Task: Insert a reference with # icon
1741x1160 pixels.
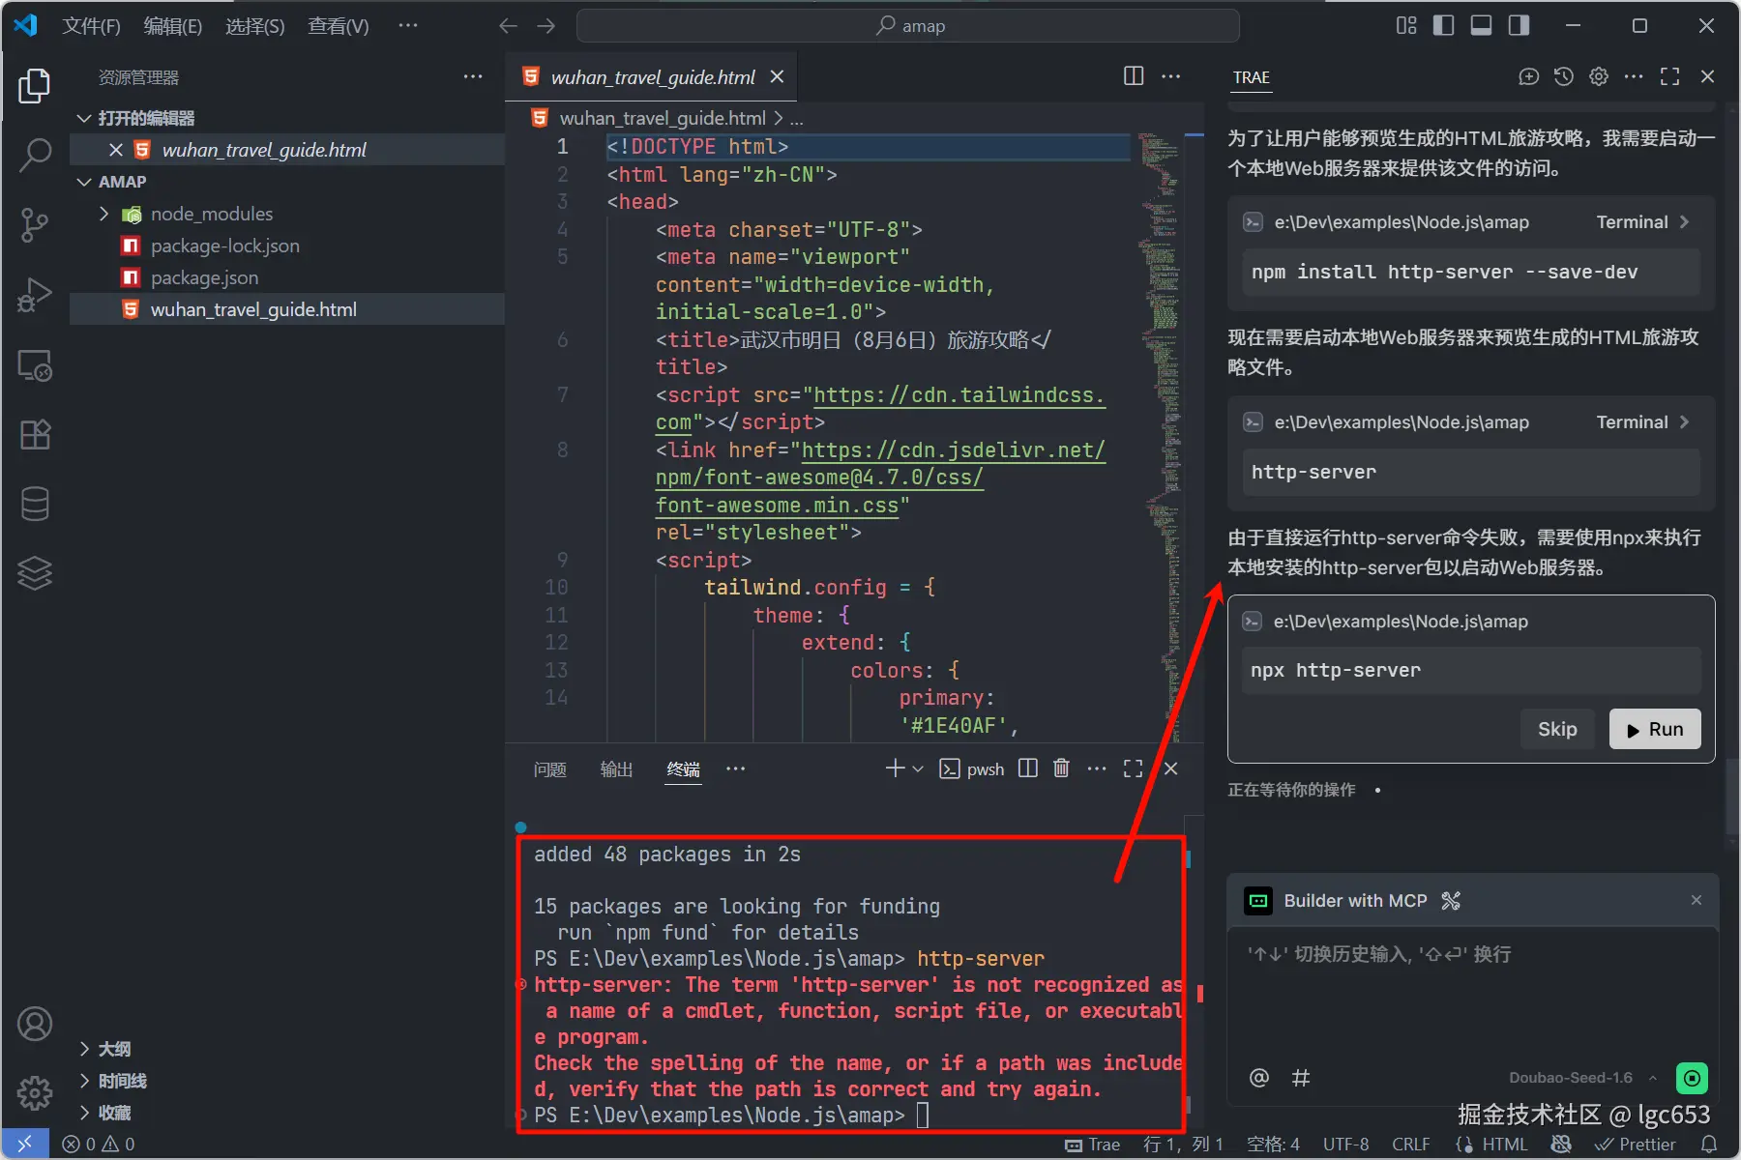Action: 1301,1078
